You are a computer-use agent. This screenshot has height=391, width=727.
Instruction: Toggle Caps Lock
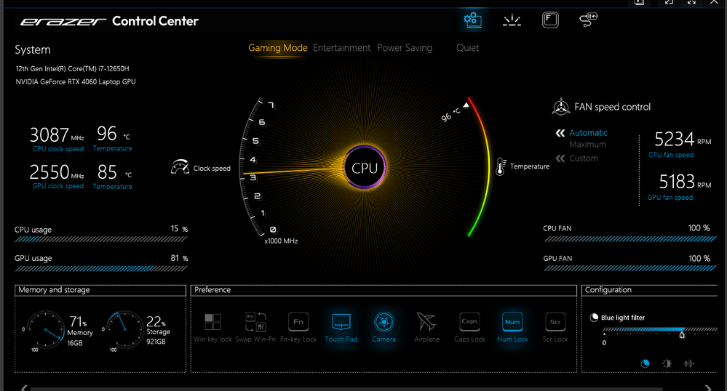tap(469, 321)
